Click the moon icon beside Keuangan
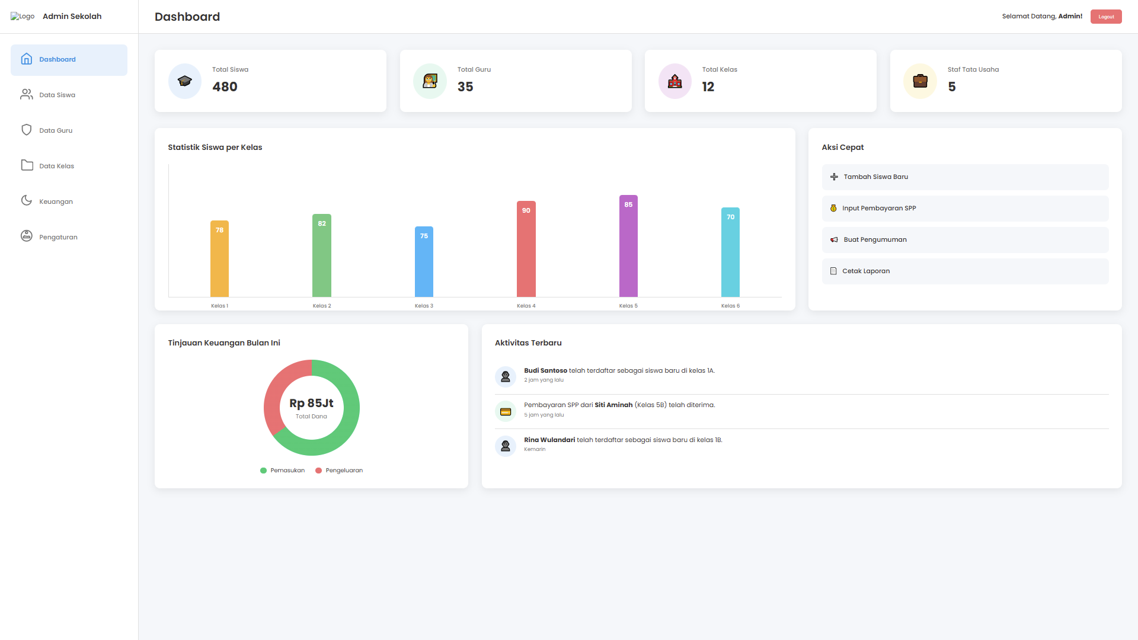The height and width of the screenshot is (640, 1138). coord(27,201)
